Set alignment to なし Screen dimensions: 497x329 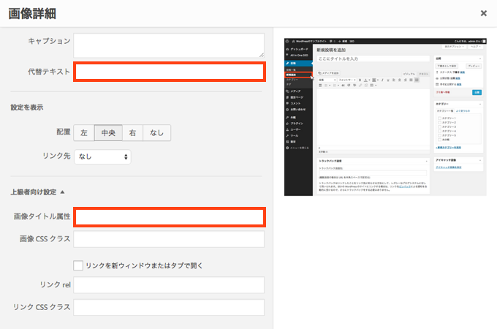point(156,133)
